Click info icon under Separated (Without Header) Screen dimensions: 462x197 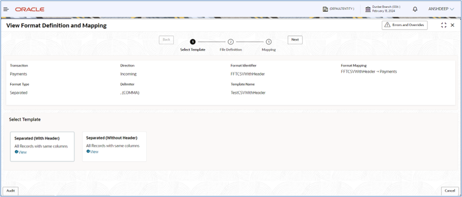tap(88, 151)
